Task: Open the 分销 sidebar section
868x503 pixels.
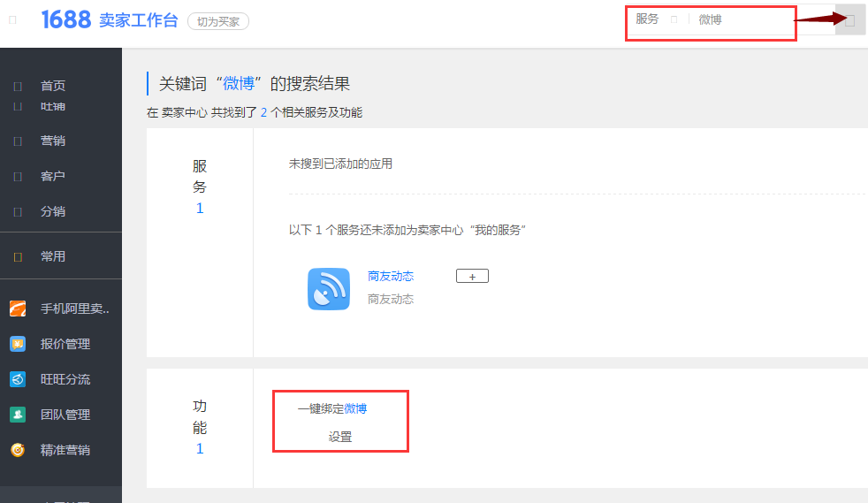Action: click(53, 211)
